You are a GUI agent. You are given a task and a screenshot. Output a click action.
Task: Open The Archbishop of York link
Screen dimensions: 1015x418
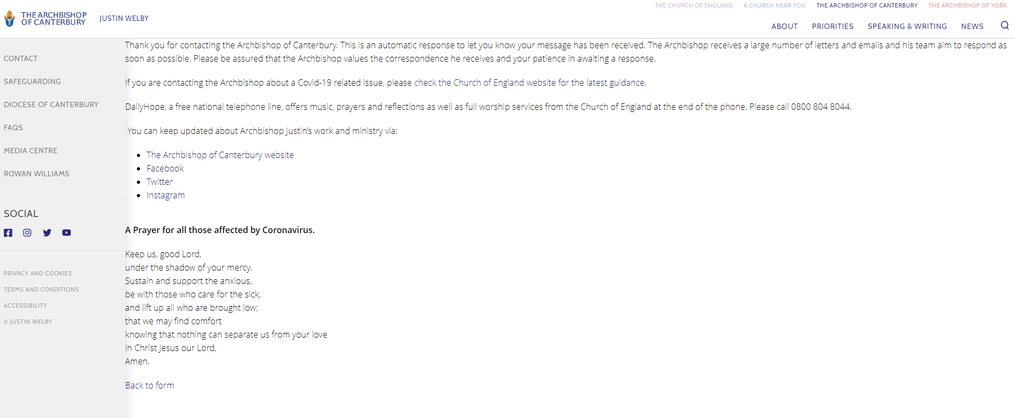968,5
